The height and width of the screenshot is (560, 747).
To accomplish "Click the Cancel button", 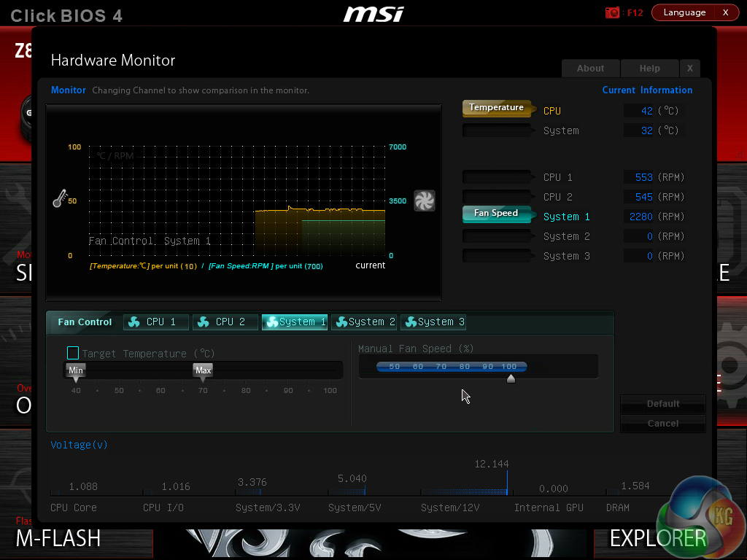I will [x=662, y=424].
